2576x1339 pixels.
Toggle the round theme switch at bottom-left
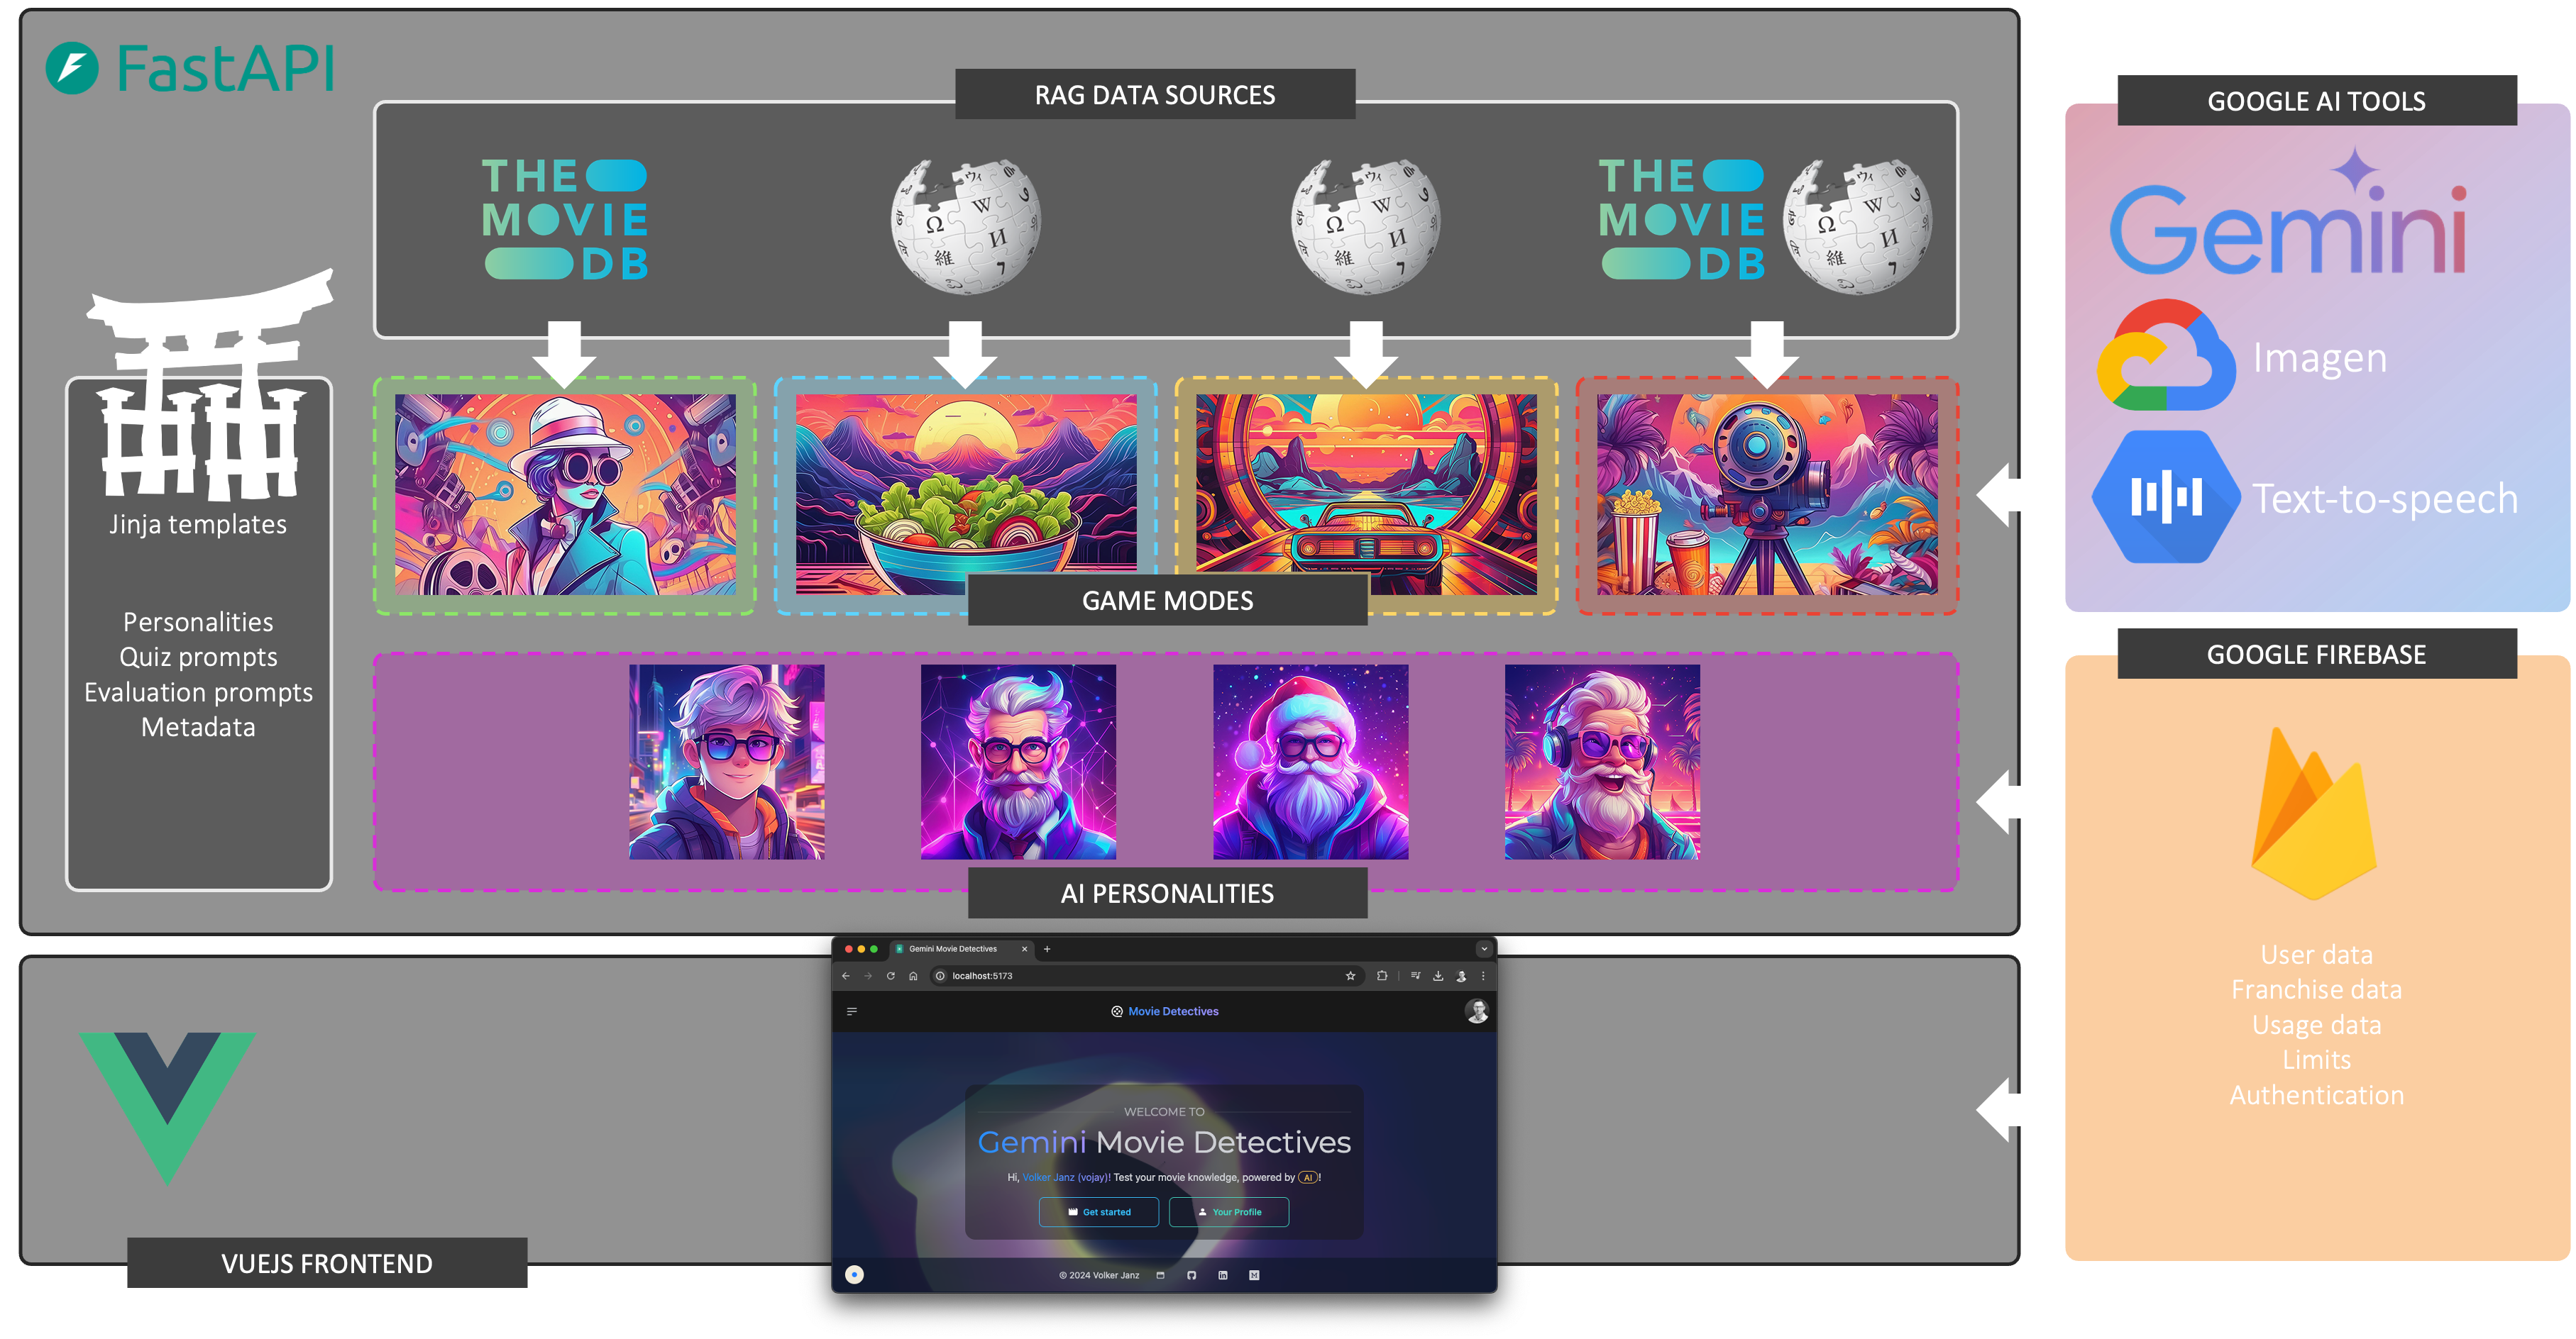(x=854, y=1274)
